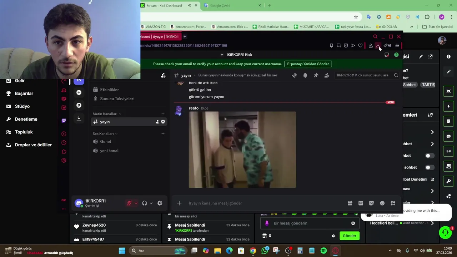Image resolution: width=457 pixels, height=257 pixels.
Task: Toggle second Kick chat mode switch
Action: point(430,167)
